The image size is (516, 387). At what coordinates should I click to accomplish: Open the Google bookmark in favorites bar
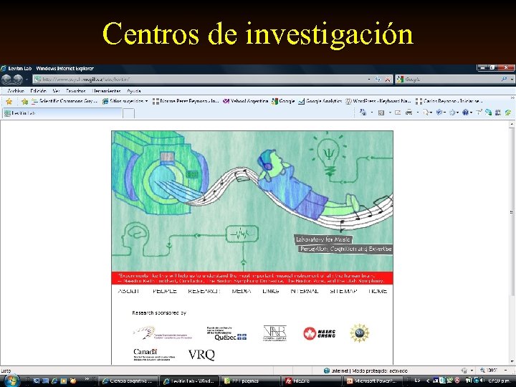(x=283, y=101)
